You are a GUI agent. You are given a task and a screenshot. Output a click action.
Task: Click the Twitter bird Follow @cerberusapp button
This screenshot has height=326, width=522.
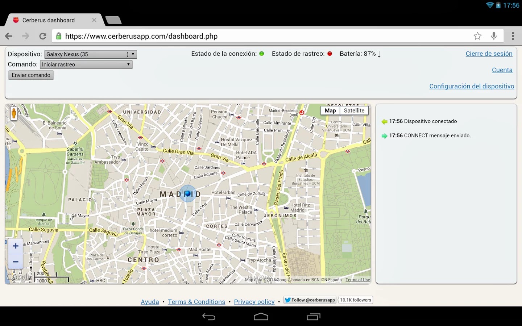tap(309, 300)
